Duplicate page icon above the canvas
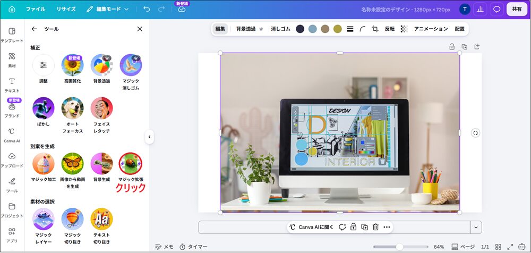 pyautogui.click(x=464, y=47)
